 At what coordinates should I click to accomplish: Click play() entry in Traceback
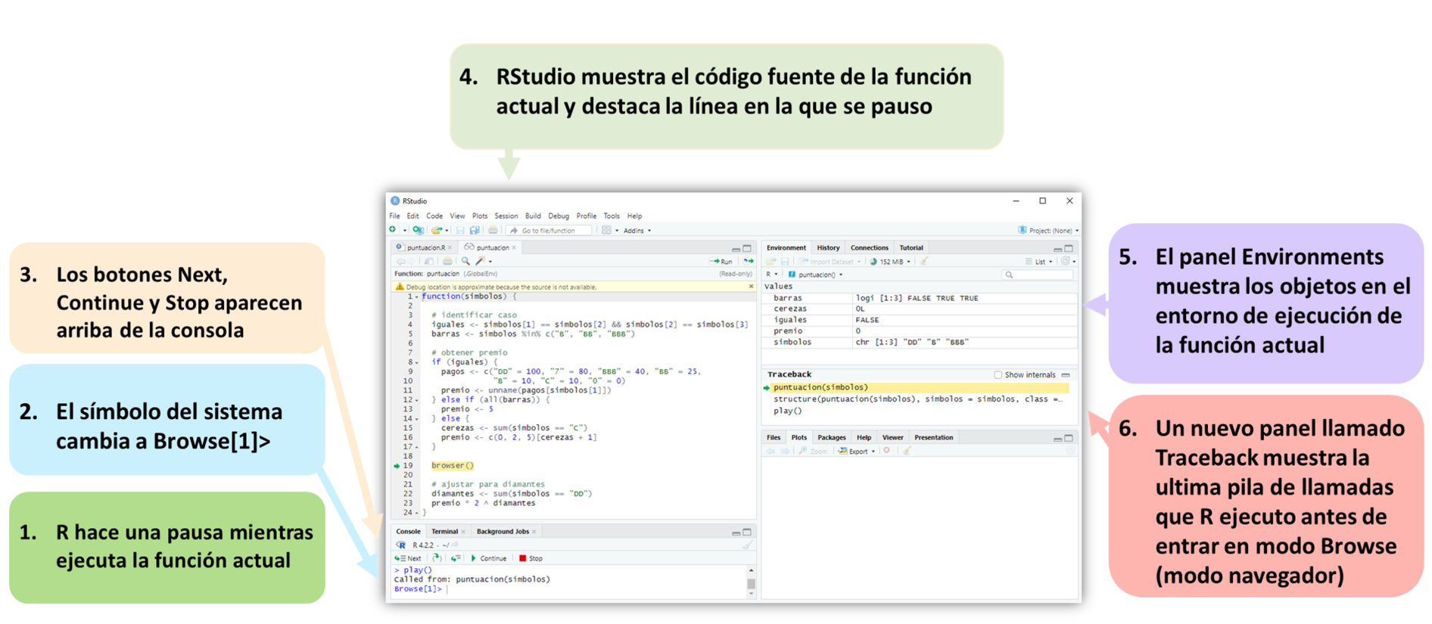[x=787, y=411]
